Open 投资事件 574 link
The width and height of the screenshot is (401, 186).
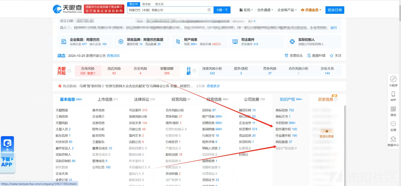click(248, 129)
